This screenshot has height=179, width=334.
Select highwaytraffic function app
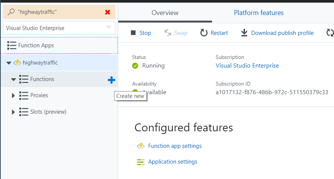59,63
